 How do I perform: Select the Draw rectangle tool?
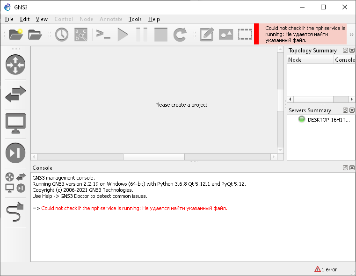[x=245, y=35]
